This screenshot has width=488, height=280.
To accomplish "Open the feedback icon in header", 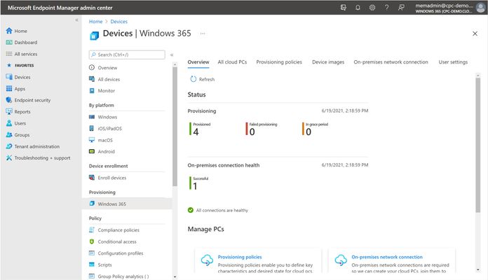I will pos(401,8).
